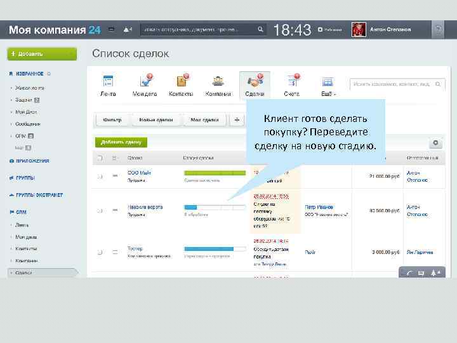The image size is (457, 343).
Task: Open Мои дела under CRM section
Action: click(26, 237)
